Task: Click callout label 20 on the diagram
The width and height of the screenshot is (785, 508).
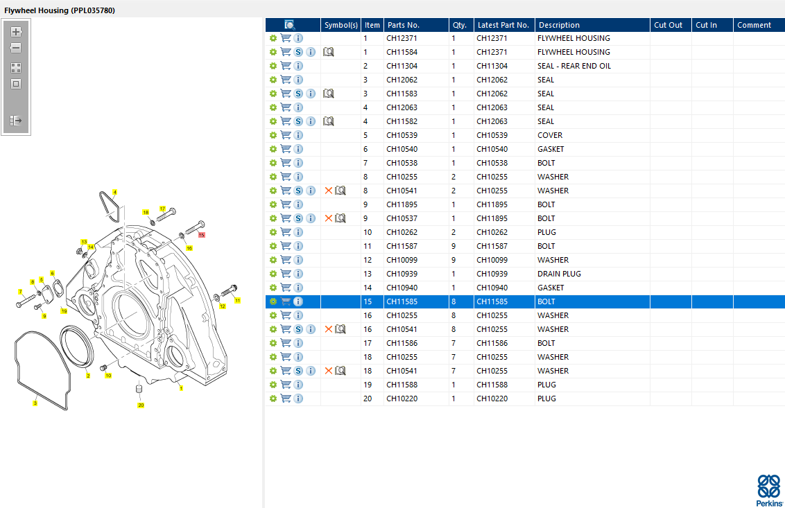Action: 141,405
